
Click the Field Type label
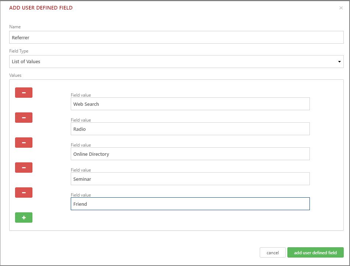(19, 51)
